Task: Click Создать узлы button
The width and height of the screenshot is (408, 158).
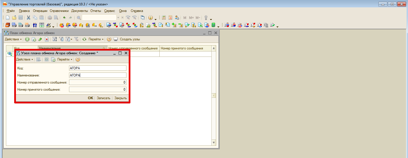Action: pyautogui.click(x=130, y=39)
